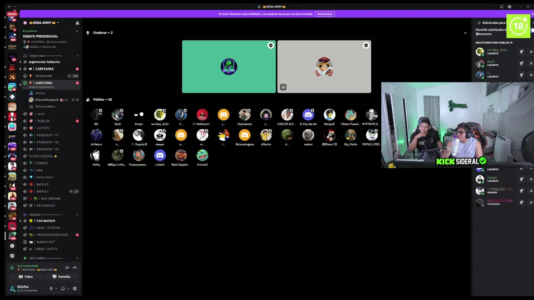Screen dimensions: 534x300
Task: Open the help question mark icon in title bar
Action: click(x=509, y=7)
